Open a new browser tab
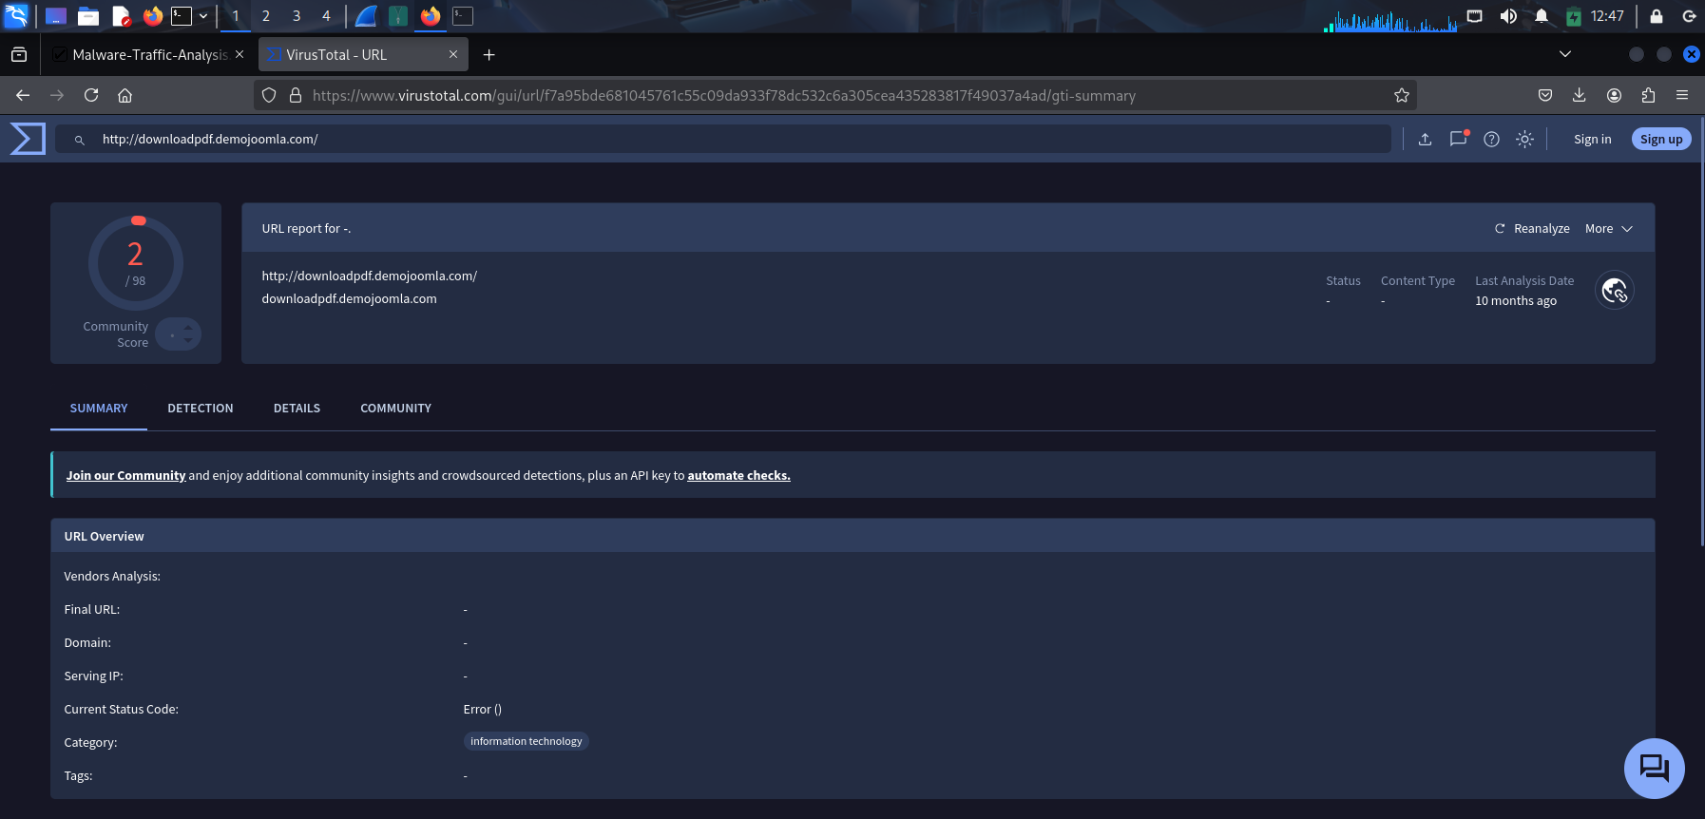The height and width of the screenshot is (819, 1705). point(489,55)
